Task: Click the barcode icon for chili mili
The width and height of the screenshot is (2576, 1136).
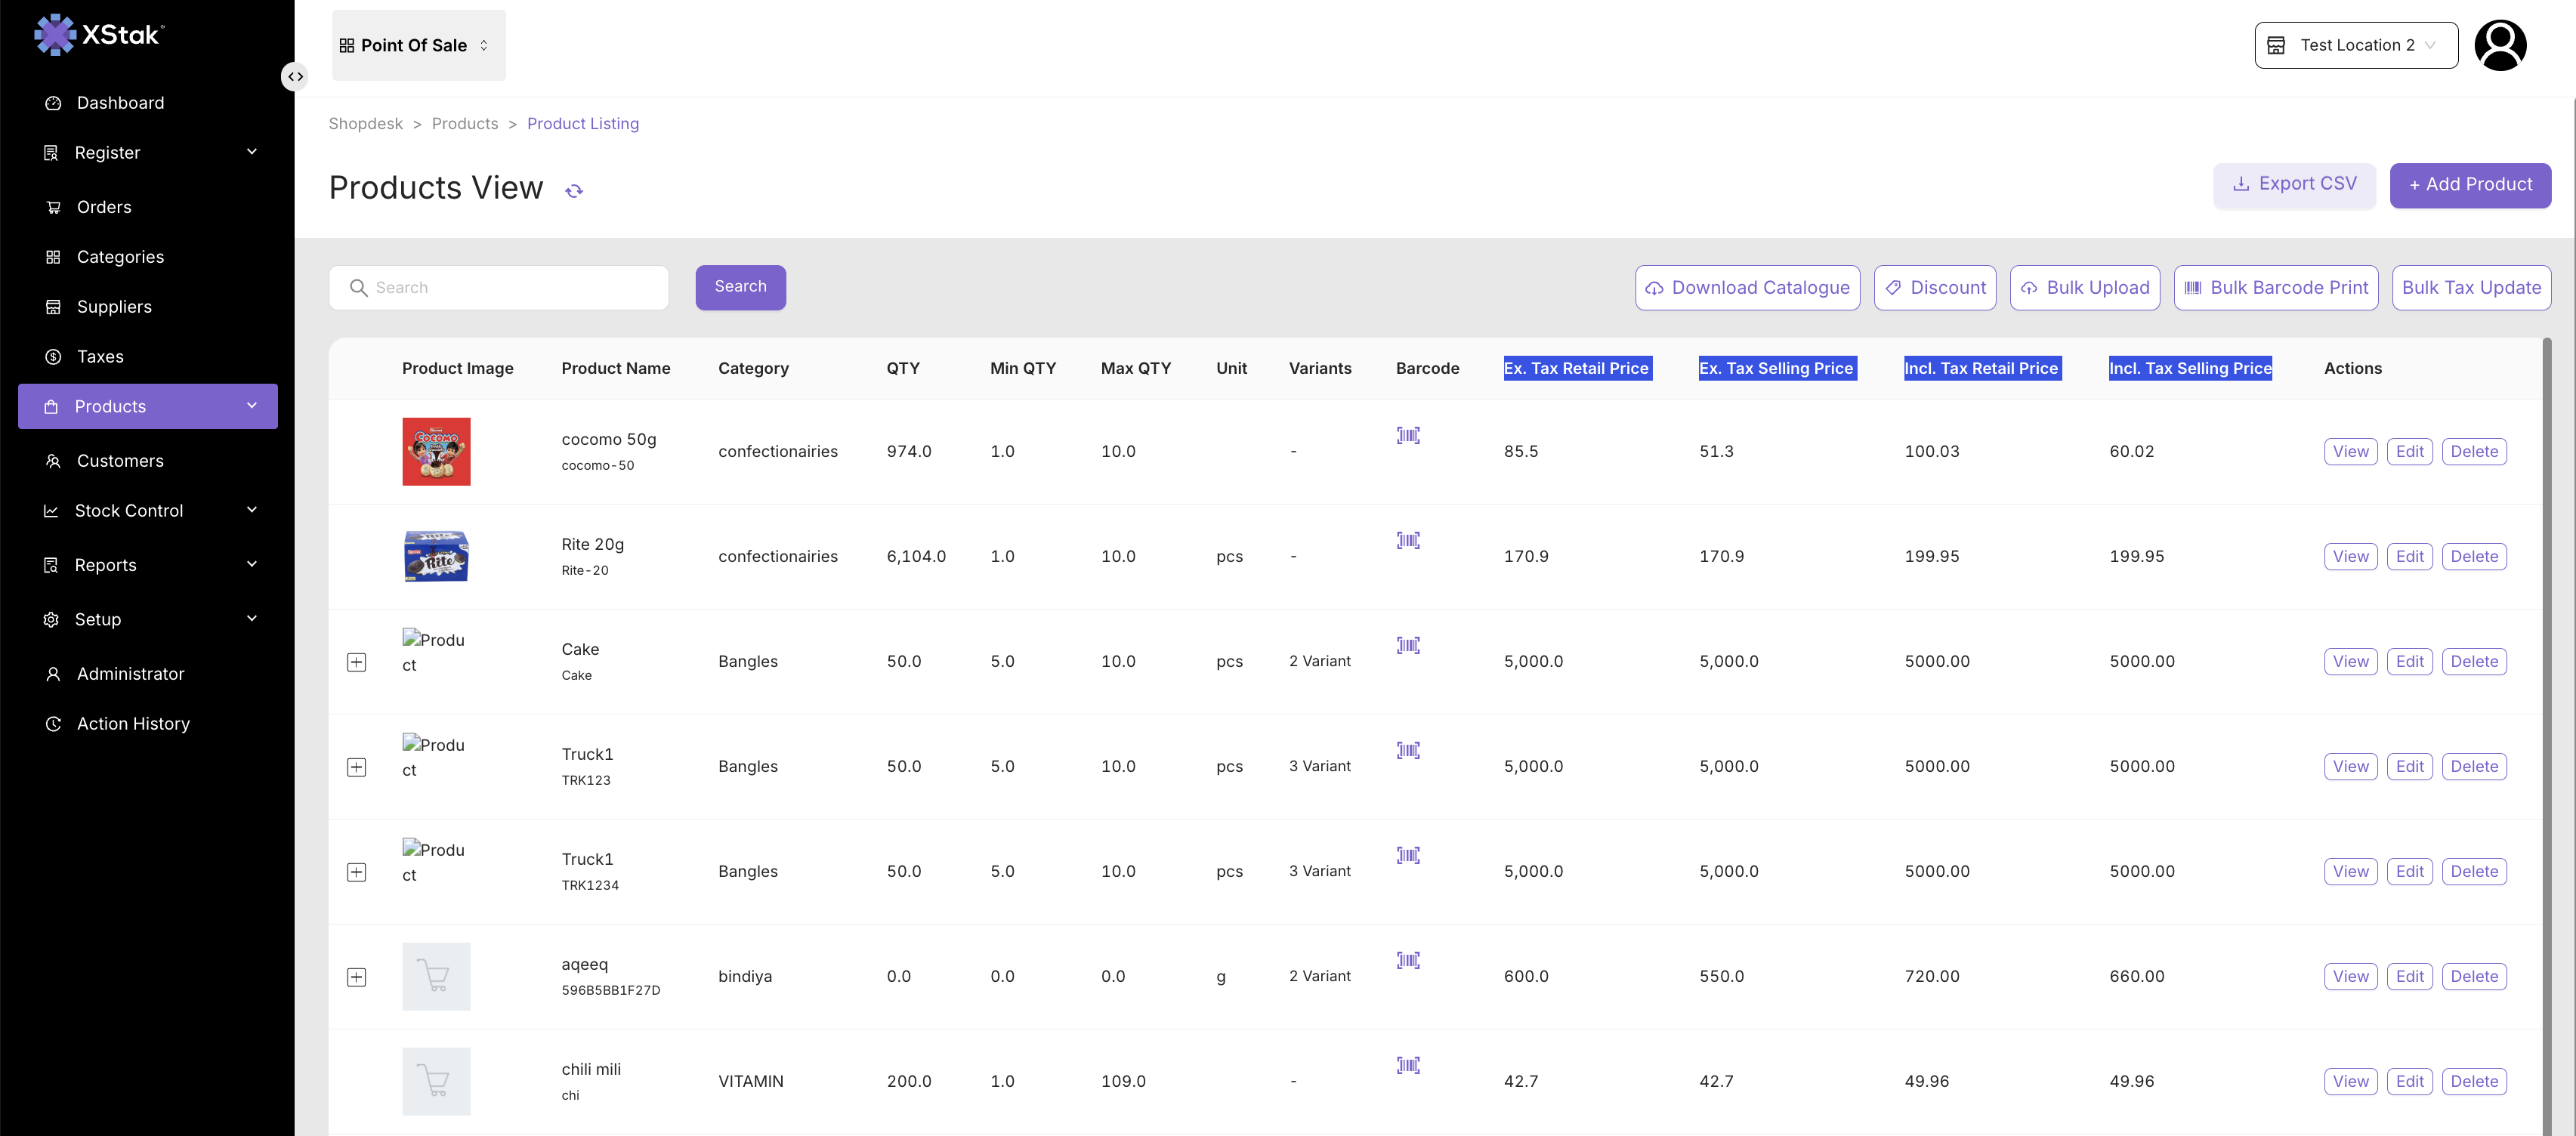Action: click(x=1408, y=1065)
